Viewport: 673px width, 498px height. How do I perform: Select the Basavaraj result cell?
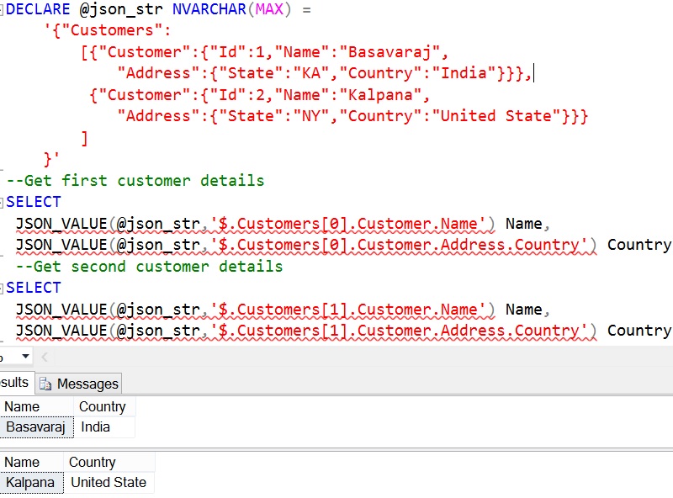click(x=36, y=427)
